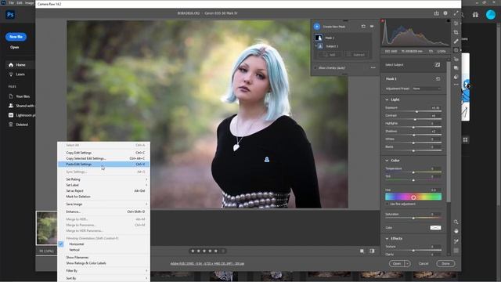This screenshot has height=282, width=501.
Task: Select the Masking tool icon
Action: [456, 50]
